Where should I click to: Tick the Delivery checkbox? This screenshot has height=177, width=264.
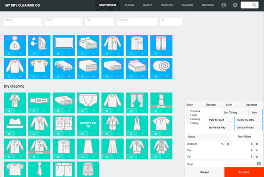tap(188, 119)
